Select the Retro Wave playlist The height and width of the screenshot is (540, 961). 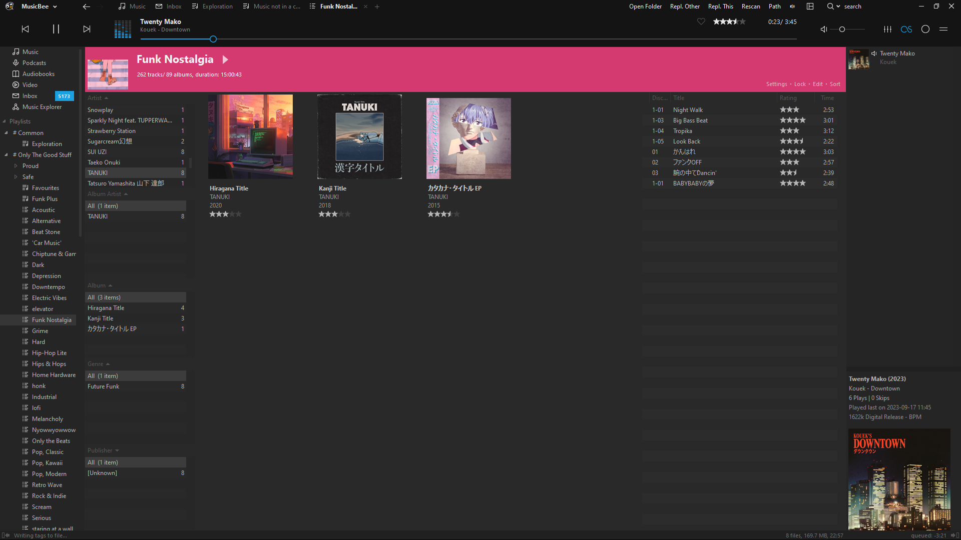(x=47, y=485)
